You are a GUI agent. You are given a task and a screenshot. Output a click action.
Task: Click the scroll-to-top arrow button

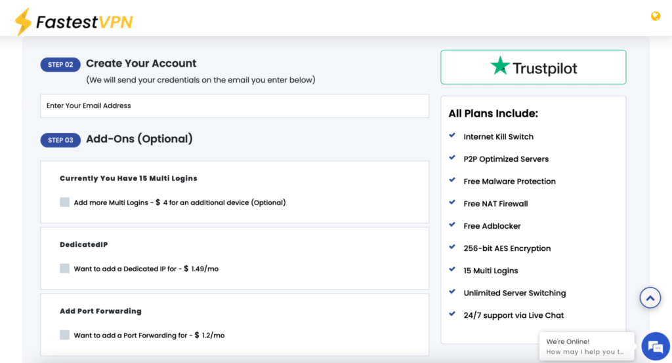coord(650,297)
